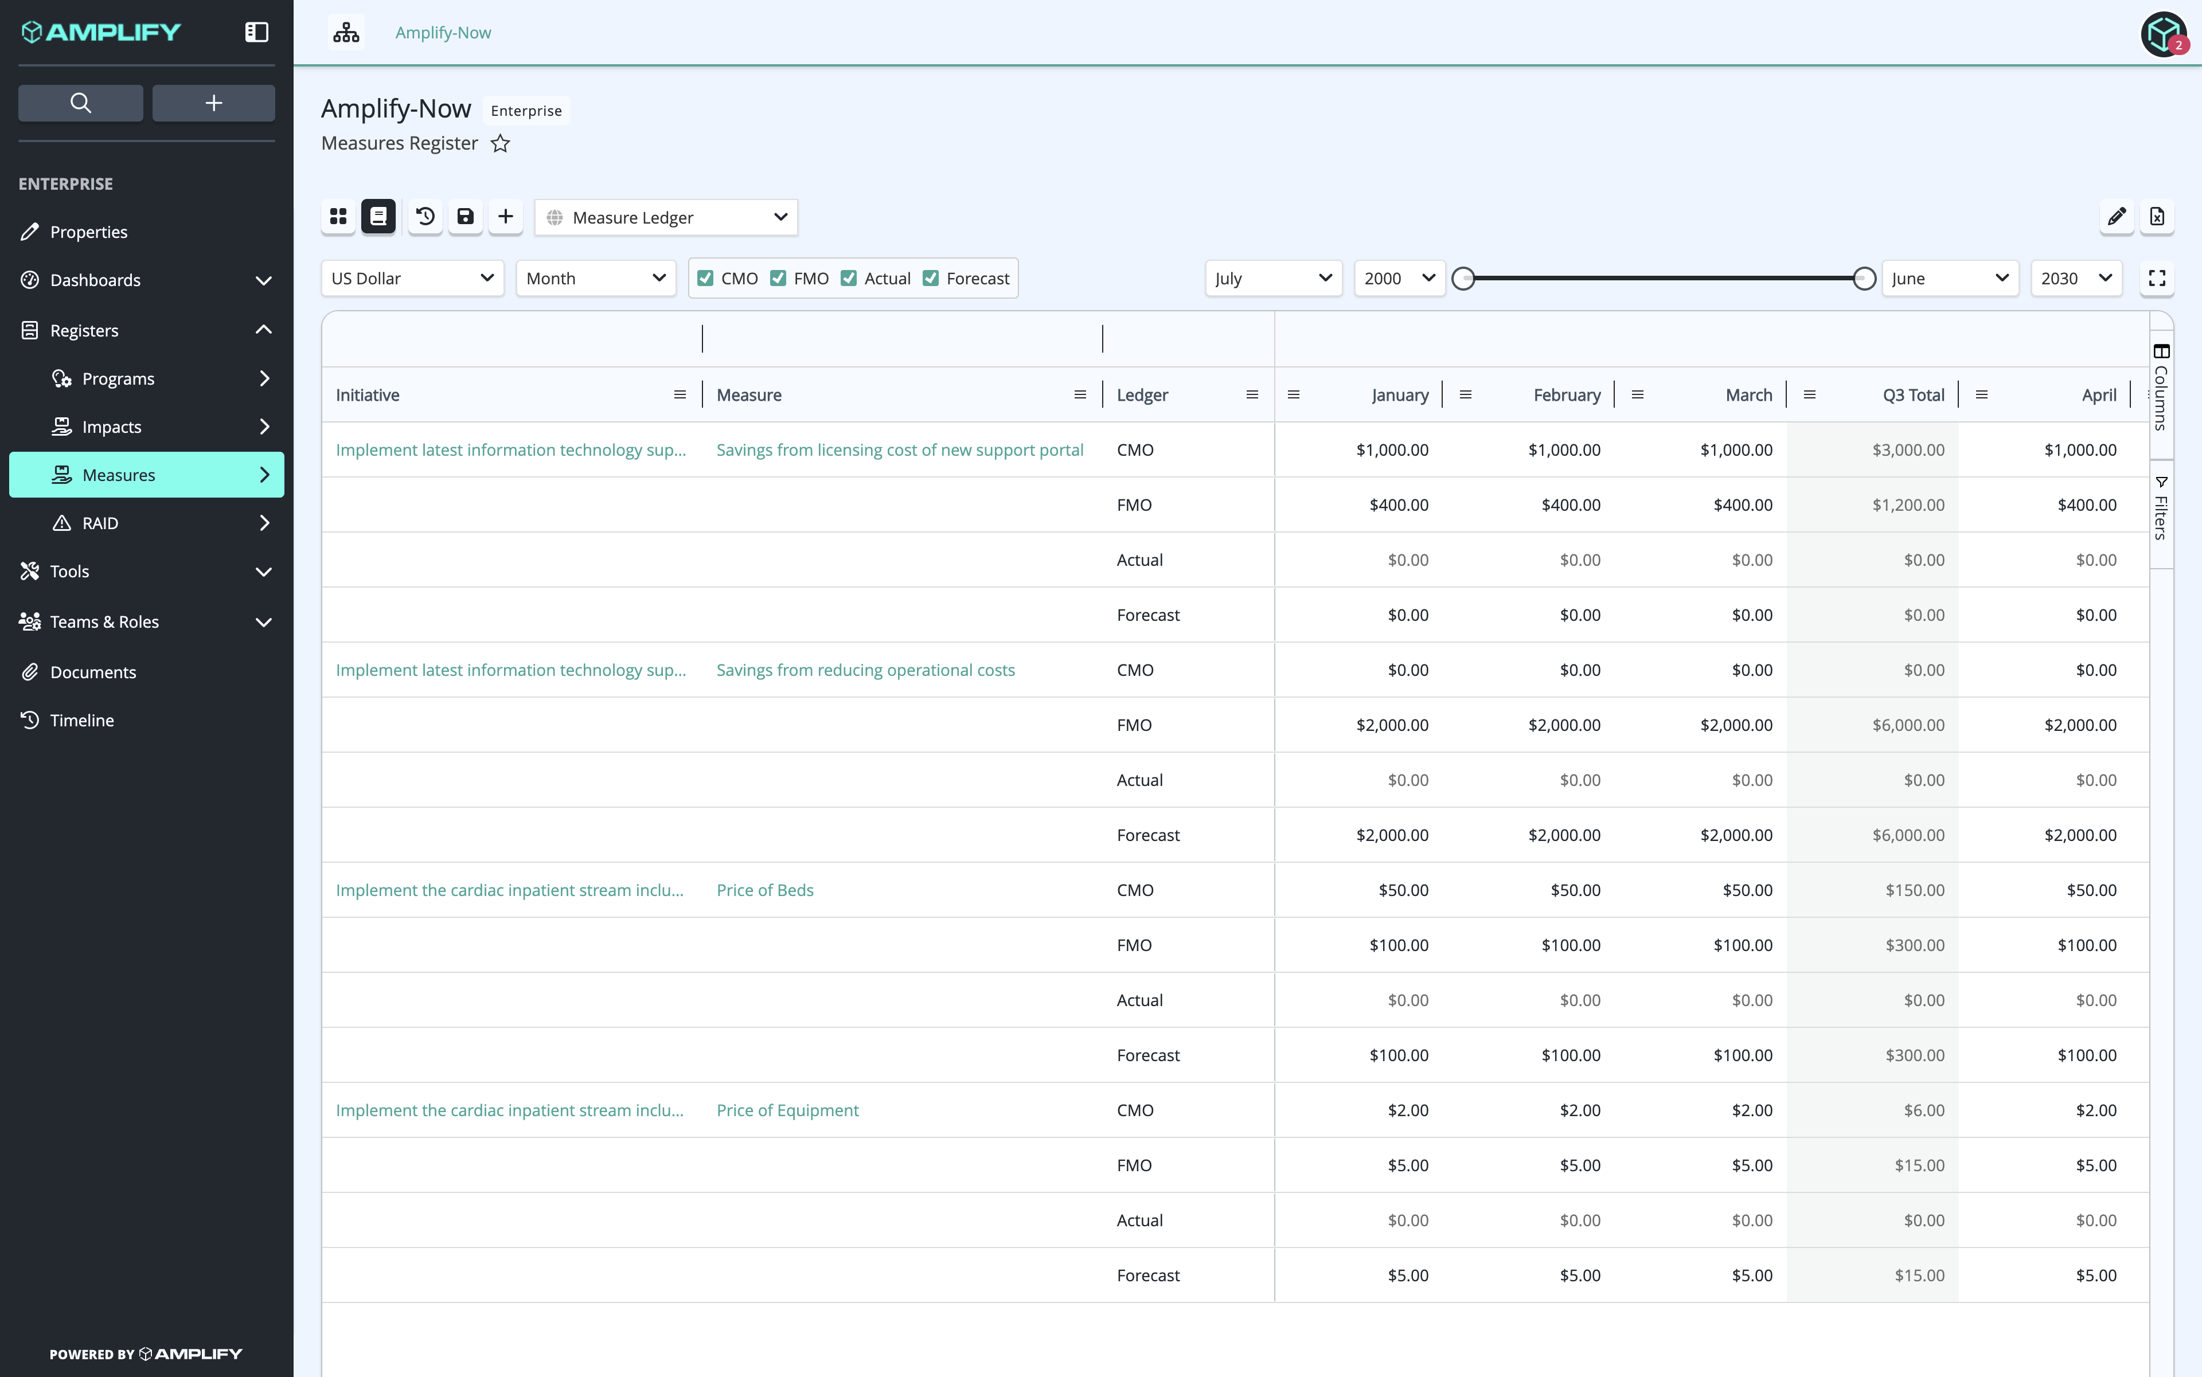The image size is (2202, 1377).
Task: Open Price of Beds measure link
Action: point(764,891)
